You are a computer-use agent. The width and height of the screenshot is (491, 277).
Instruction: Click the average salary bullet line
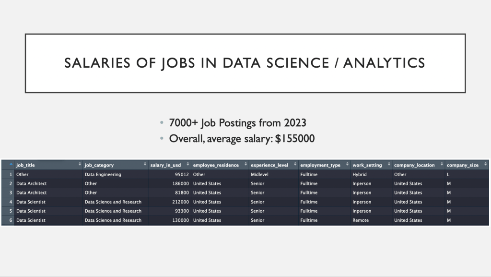coord(241,138)
